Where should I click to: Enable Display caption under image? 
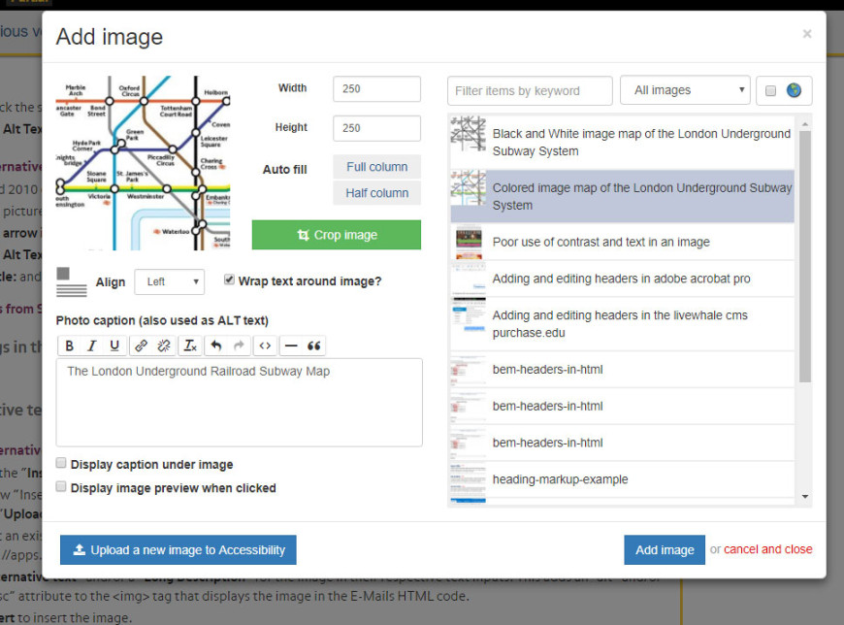[x=61, y=463]
